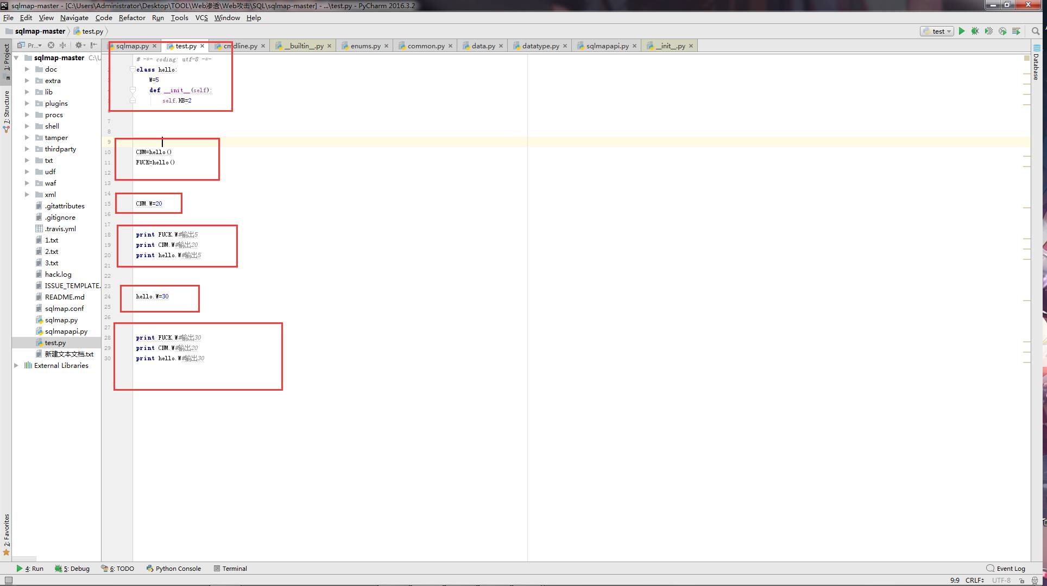Open the VCS menu

coord(201,17)
